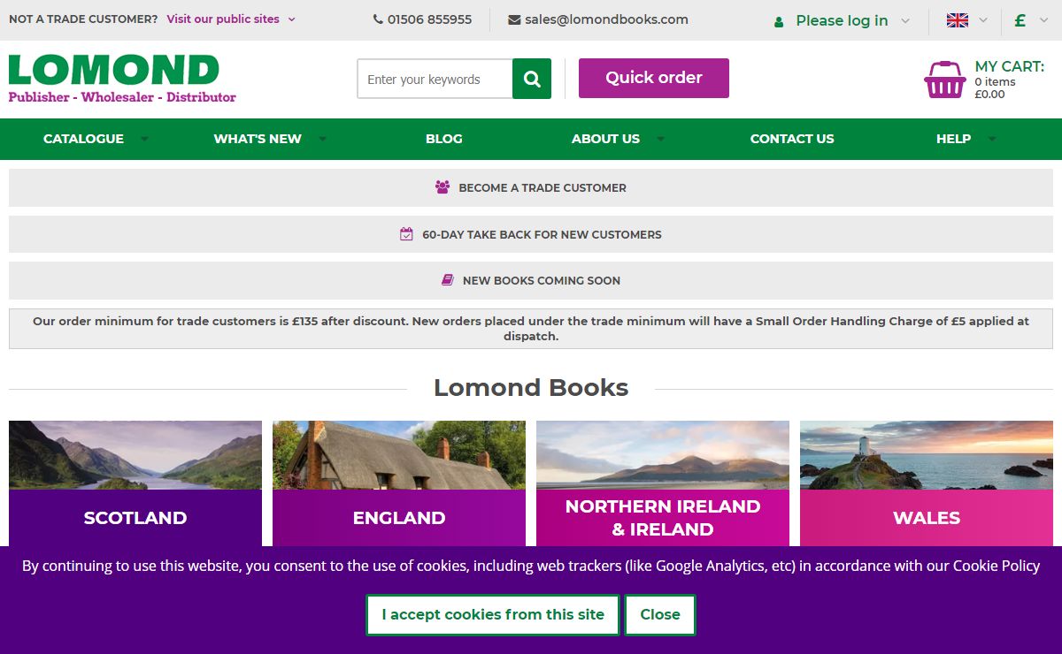Screen dimensions: 1062x654
Task: Open the Northern Ireland & Ireland tile
Action: point(663,483)
